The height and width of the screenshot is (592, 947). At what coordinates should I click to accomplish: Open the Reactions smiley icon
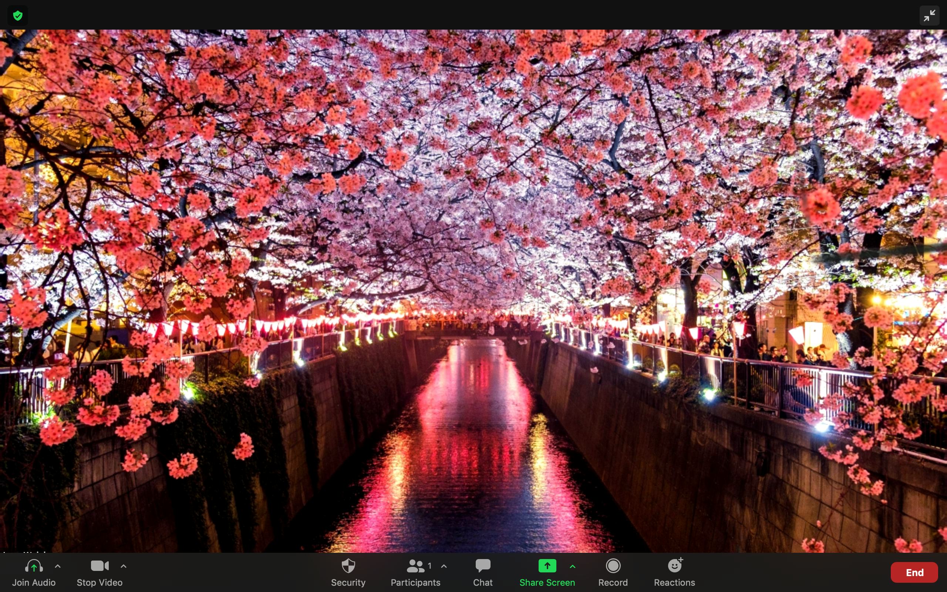pos(675,566)
